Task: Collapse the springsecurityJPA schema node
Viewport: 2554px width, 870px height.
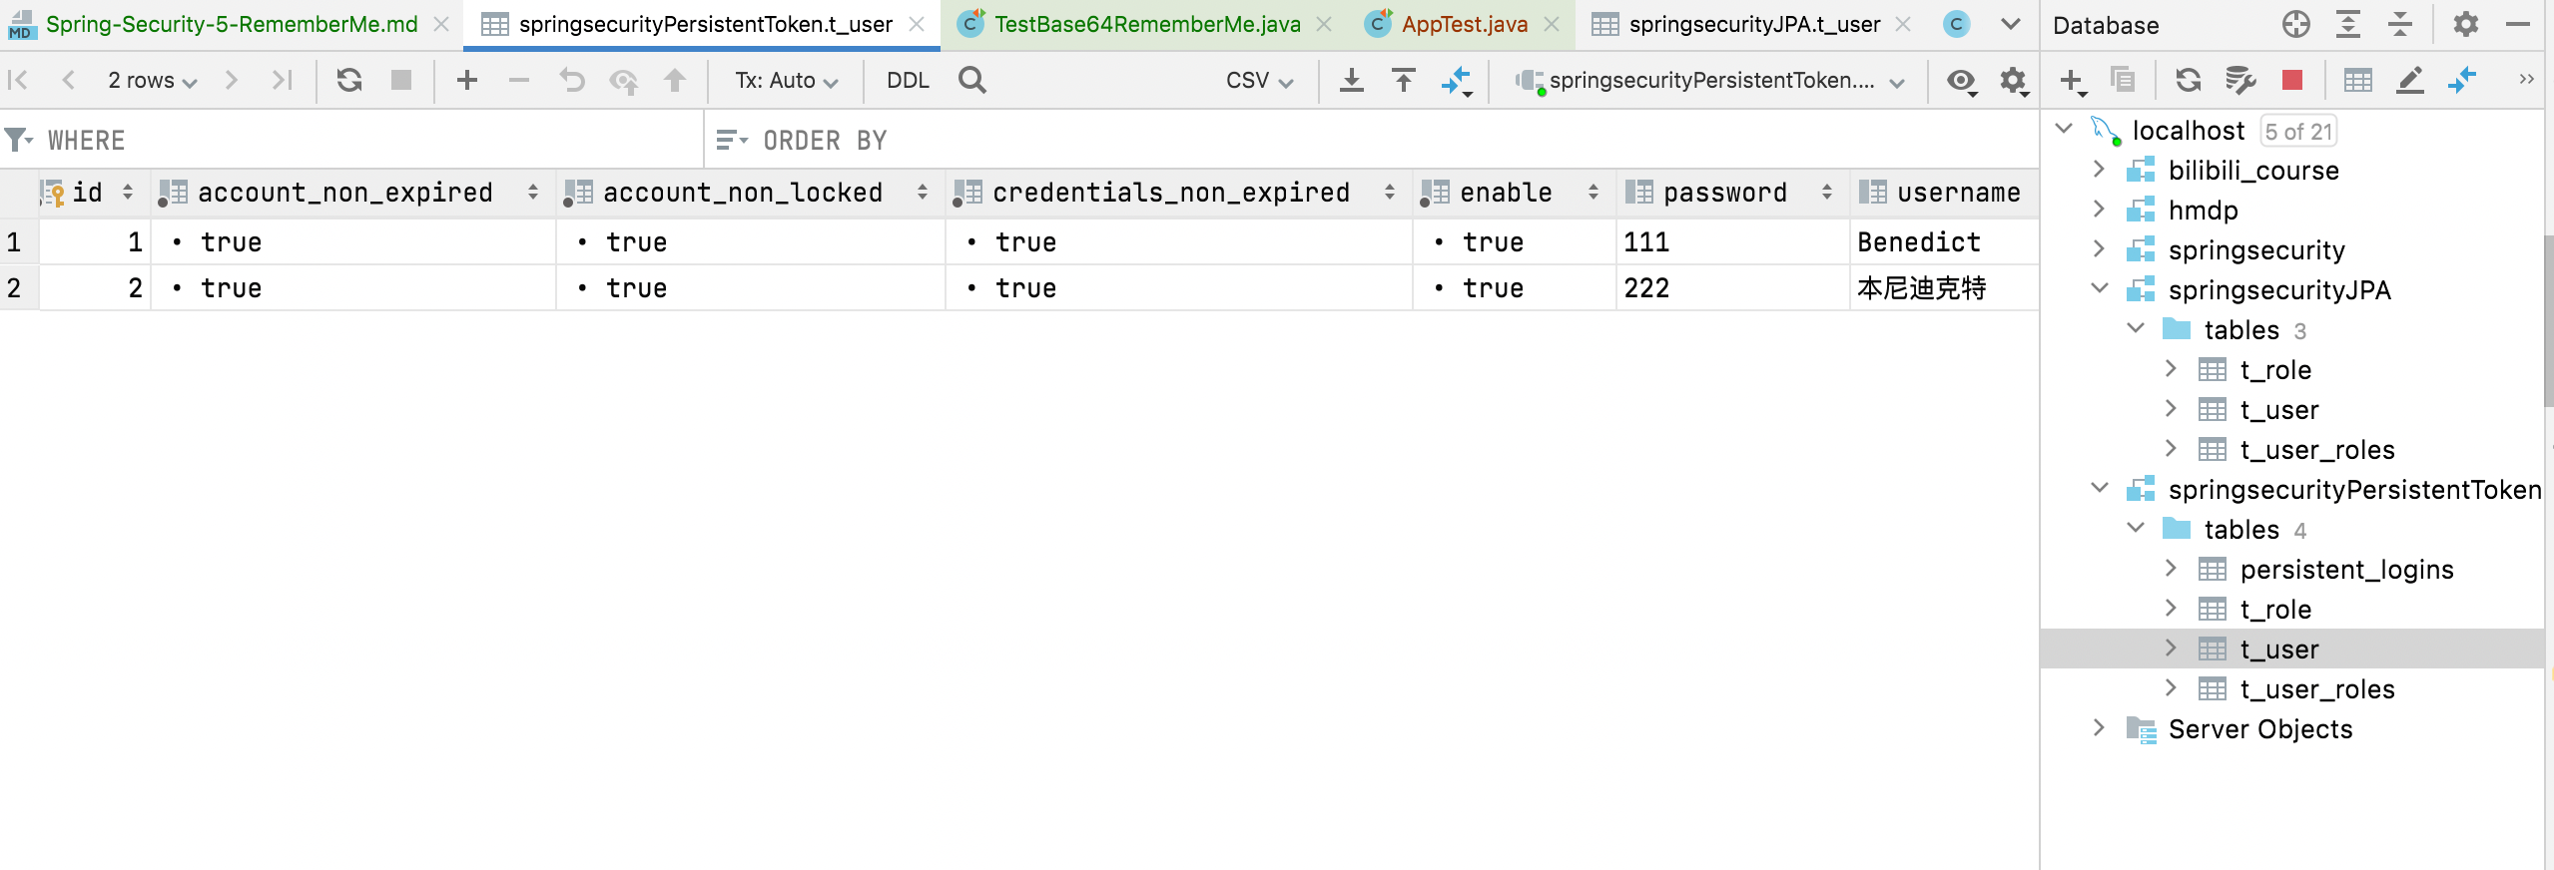Action: tap(2099, 289)
